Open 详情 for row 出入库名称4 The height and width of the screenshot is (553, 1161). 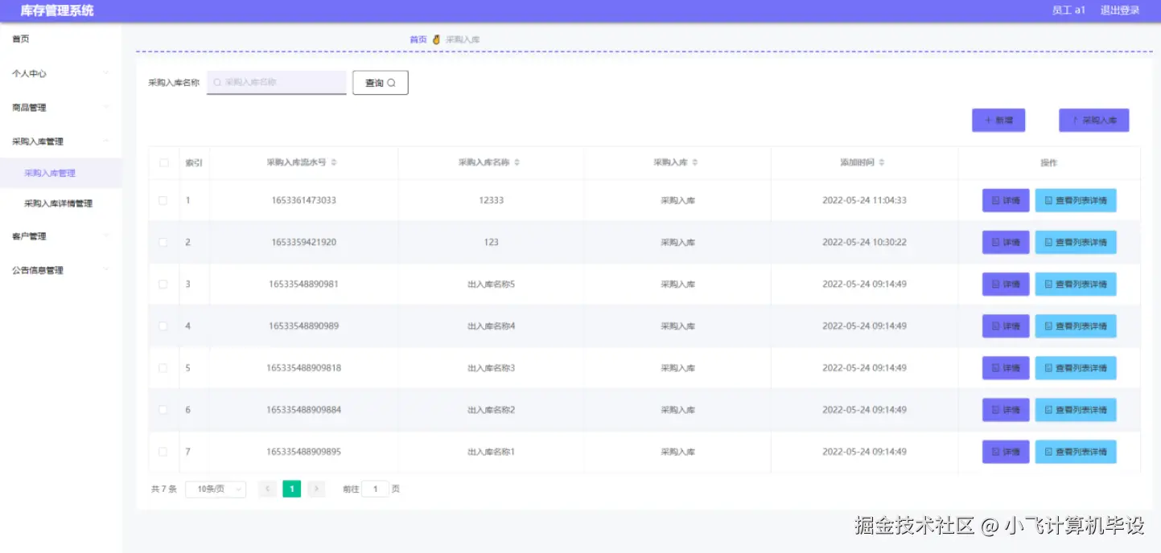point(1006,326)
